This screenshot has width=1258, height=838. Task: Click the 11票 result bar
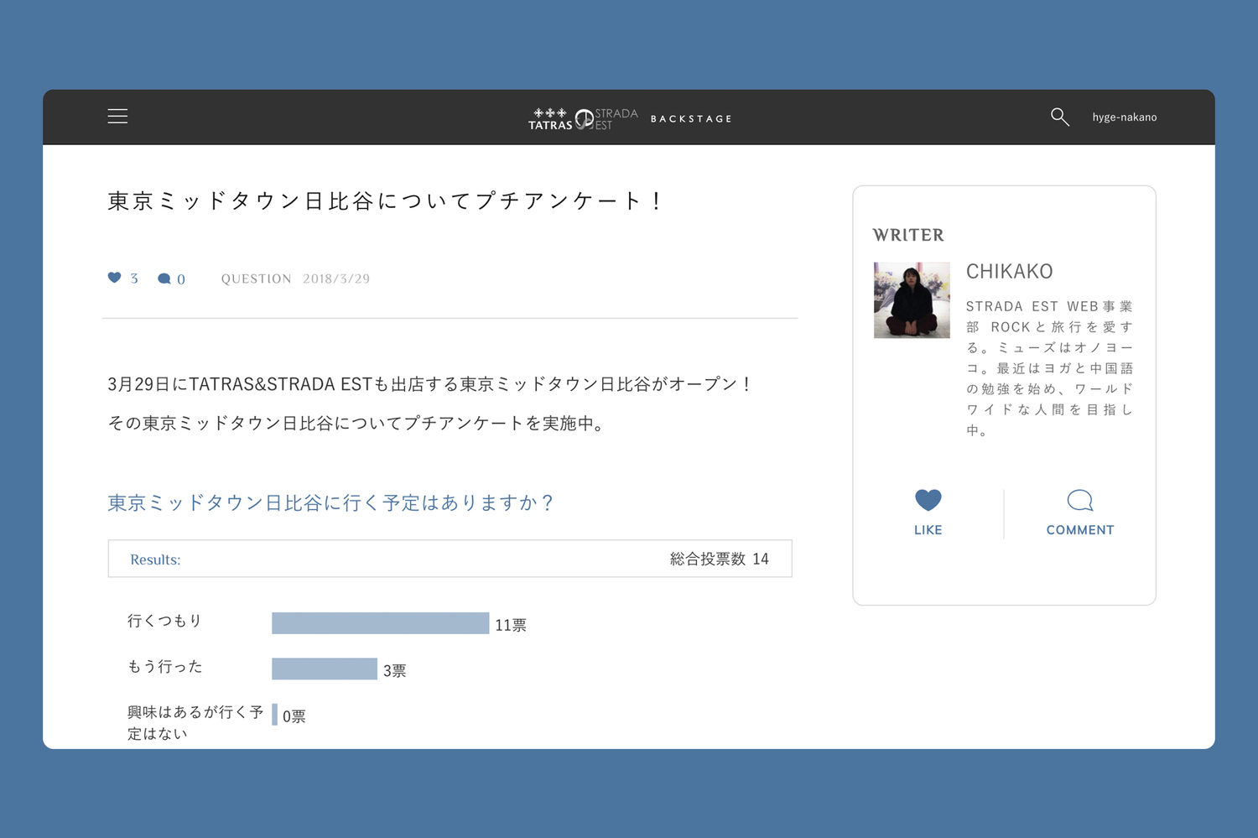pyautogui.click(x=380, y=623)
